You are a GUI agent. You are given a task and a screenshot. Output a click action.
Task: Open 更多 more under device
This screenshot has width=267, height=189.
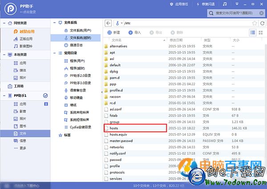pos(20,148)
